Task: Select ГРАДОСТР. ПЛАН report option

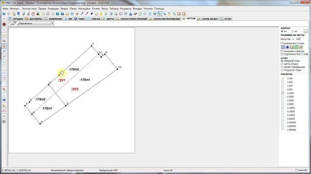Action: [x=282, y=70]
